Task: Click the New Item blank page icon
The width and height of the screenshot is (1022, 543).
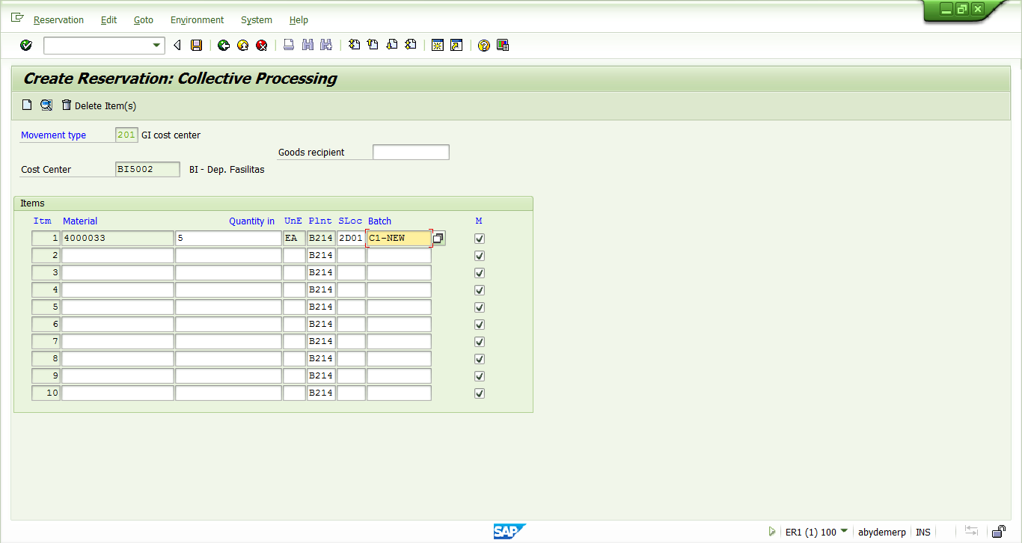Action: click(x=26, y=105)
